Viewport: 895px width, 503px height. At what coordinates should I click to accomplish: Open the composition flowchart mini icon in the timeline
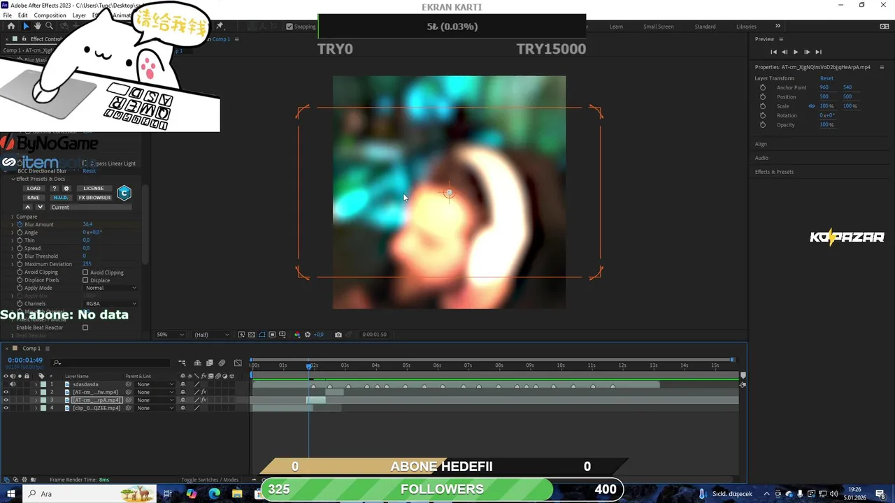coord(182,363)
